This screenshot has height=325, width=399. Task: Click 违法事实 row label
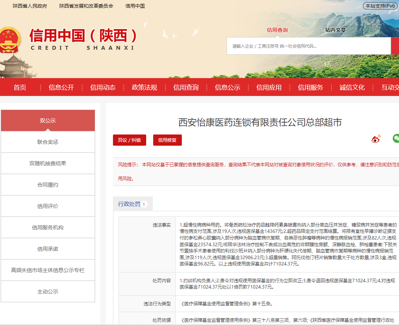coord(162,225)
